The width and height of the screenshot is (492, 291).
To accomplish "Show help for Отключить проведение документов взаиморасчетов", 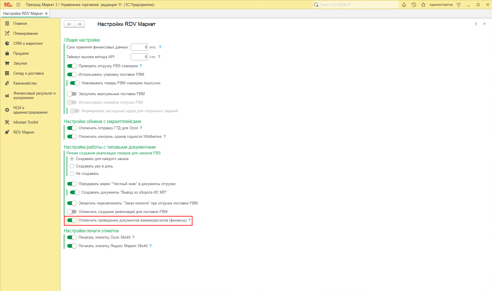I will click(189, 220).
